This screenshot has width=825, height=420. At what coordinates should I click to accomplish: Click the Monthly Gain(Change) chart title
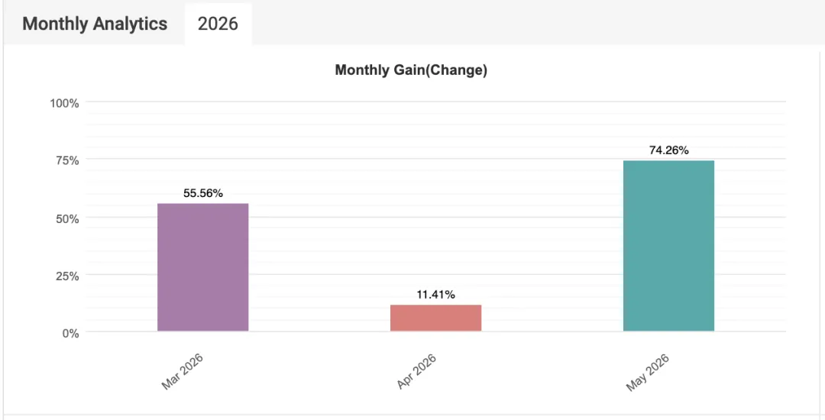tap(411, 70)
